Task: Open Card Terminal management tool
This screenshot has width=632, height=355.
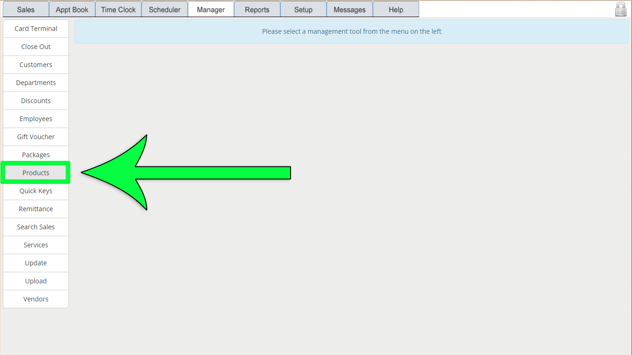Action: [36, 29]
